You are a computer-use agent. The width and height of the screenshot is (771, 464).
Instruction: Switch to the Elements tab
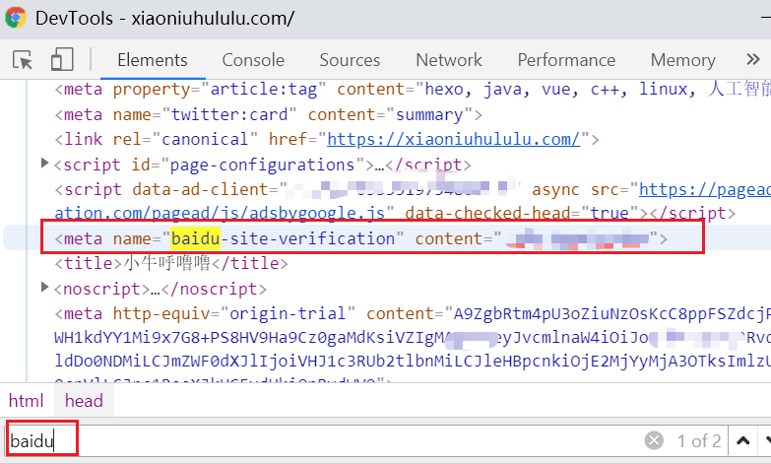153,60
